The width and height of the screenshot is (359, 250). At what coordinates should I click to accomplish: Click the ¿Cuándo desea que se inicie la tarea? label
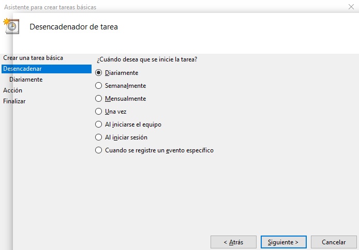click(x=147, y=59)
